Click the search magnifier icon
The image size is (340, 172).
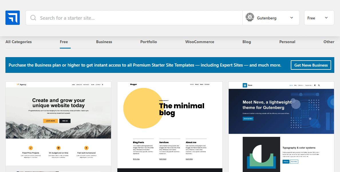[33, 18]
